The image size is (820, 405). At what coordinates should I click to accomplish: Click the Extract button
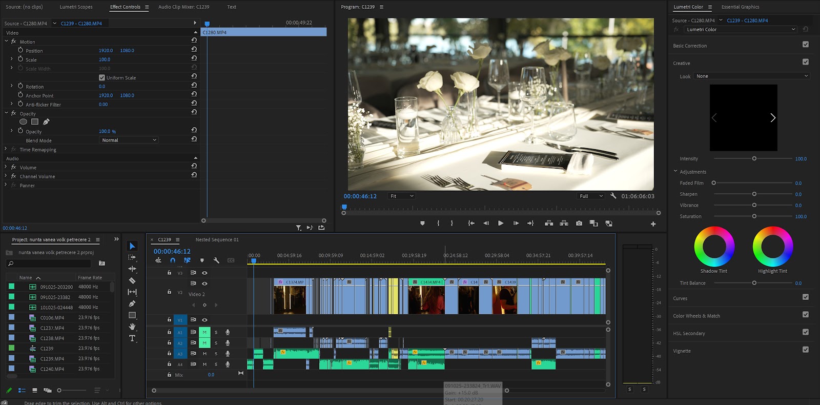pyautogui.click(x=564, y=224)
